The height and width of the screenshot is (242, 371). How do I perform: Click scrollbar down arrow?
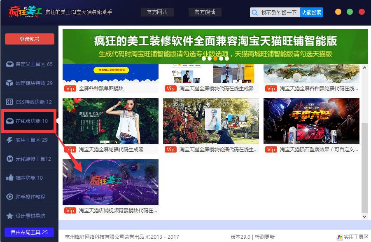364,216
